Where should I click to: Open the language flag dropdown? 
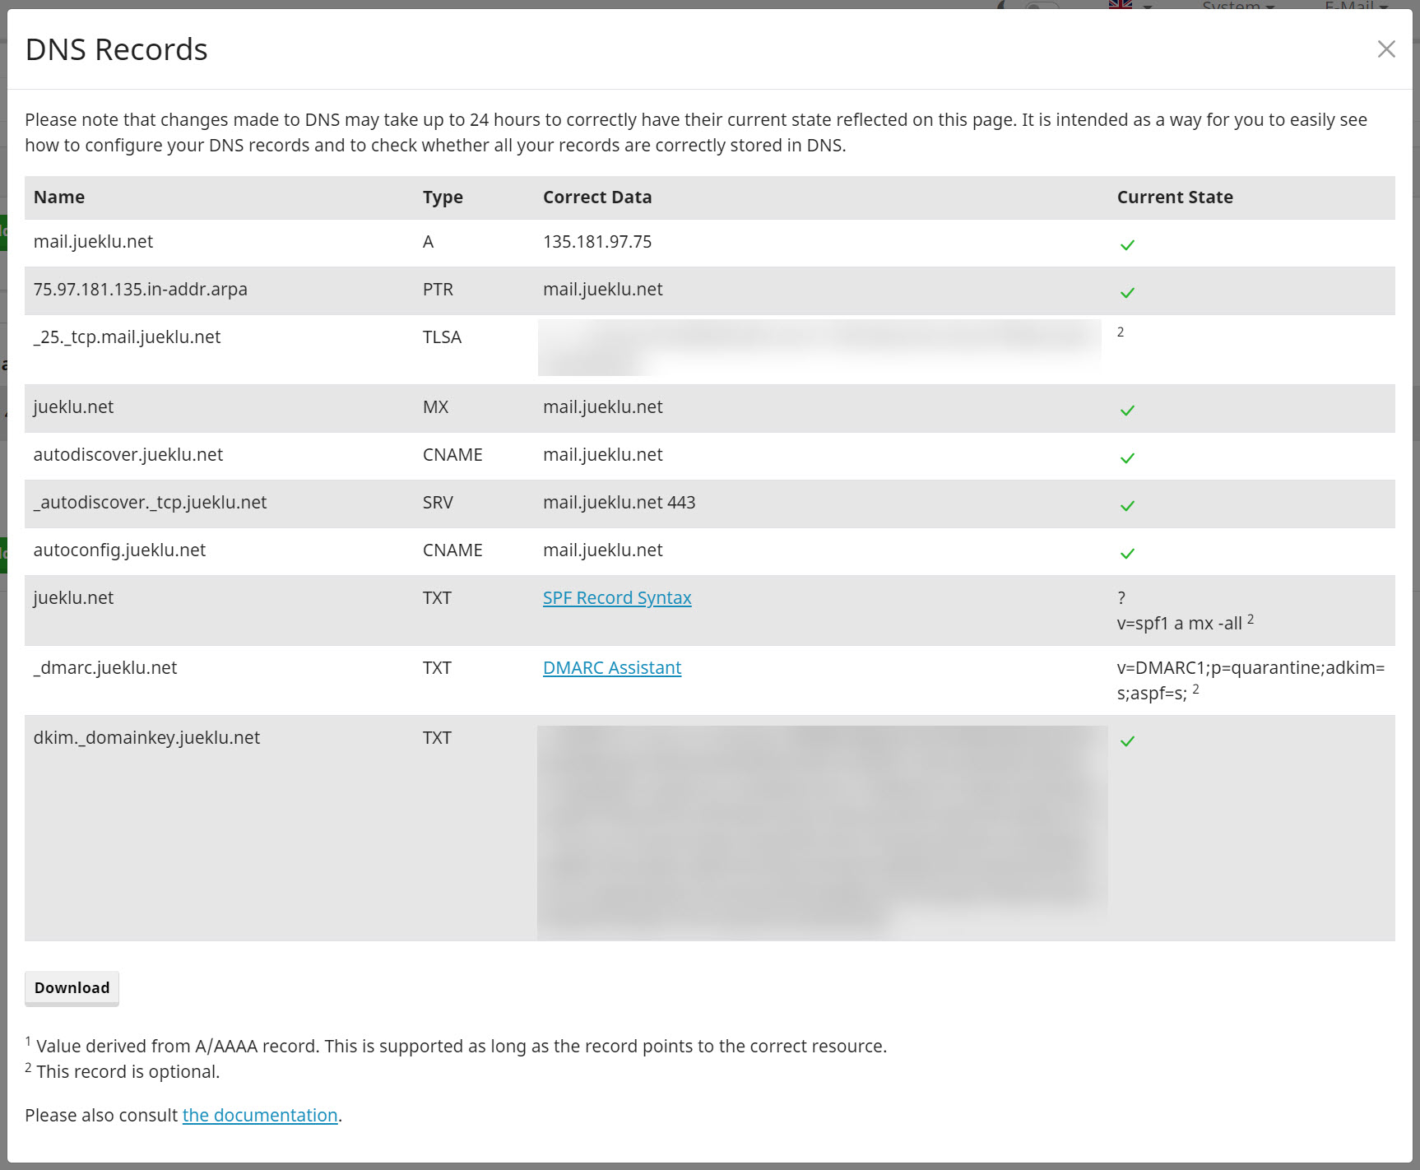click(x=1130, y=5)
